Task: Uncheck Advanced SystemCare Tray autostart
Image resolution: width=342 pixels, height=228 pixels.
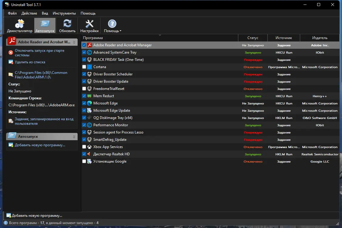Action: (84, 52)
